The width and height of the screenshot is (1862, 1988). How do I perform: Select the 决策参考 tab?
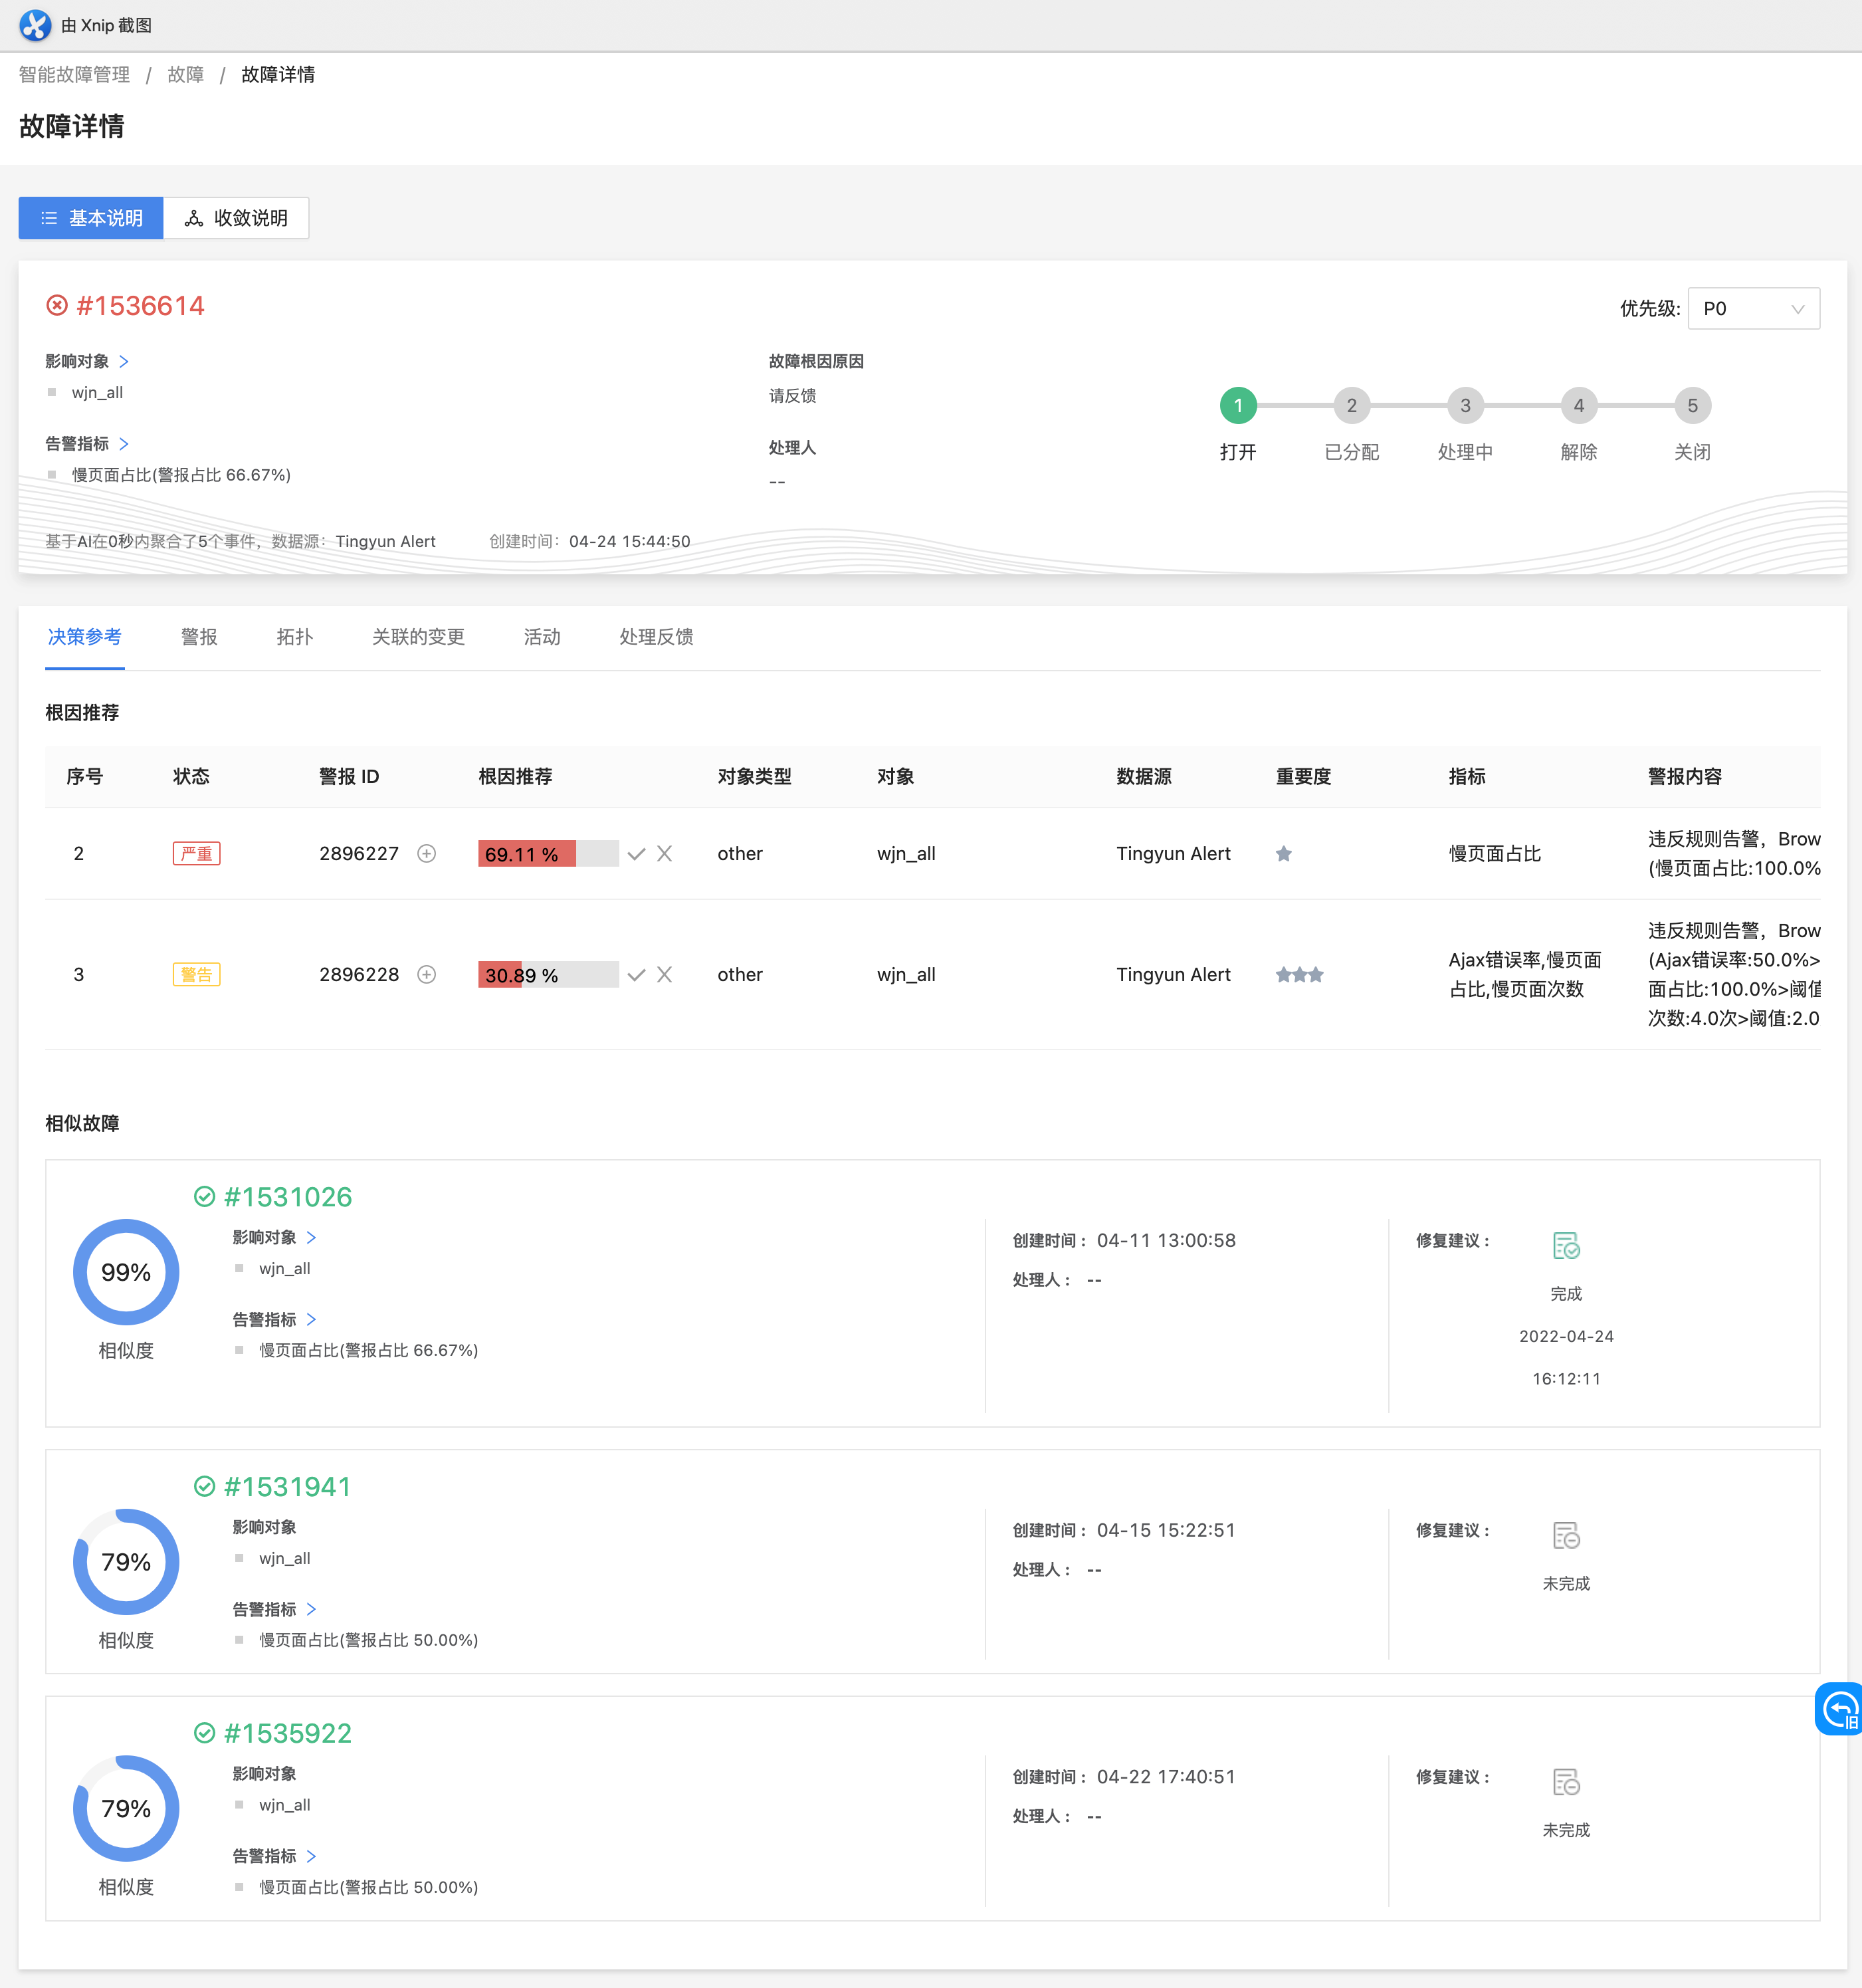pyautogui.click(x=85, y=637)
